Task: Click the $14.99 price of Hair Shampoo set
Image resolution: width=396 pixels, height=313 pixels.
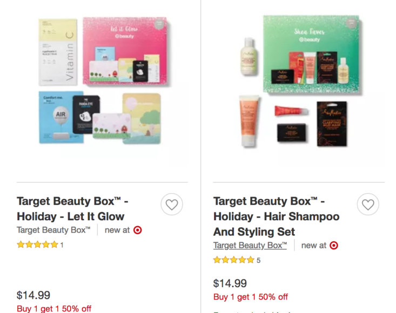Action: [x=230, y=283]
